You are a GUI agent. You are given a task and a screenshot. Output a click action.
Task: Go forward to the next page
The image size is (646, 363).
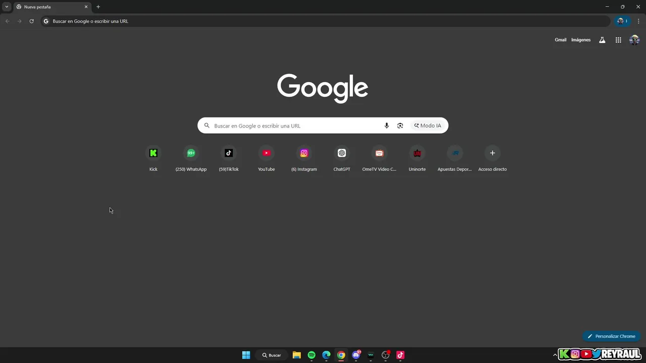19,21
